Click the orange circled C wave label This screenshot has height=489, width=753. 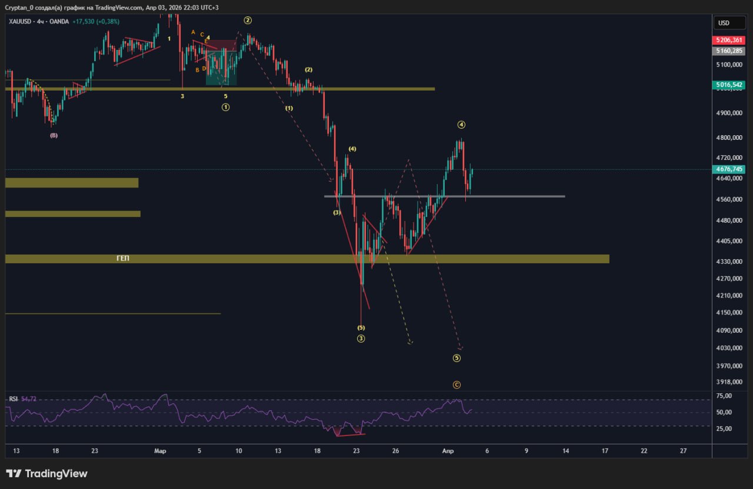pos(457,385)
